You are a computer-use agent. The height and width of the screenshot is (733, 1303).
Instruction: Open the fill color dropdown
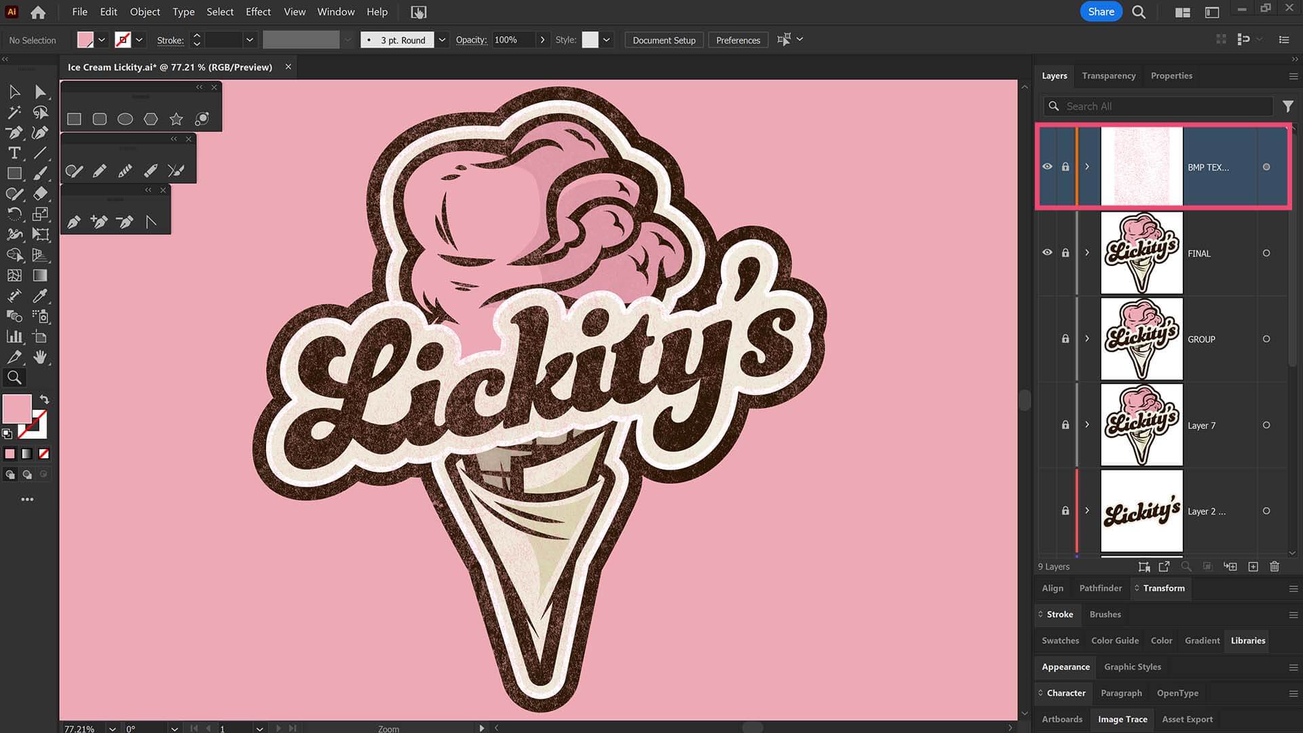pos(102,40)
